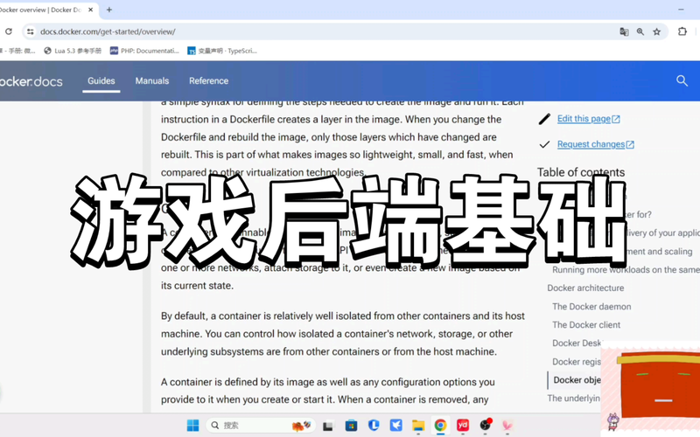Follow the Edit this page link
Viewport: 700px width, 437px height.
point(588,119)
